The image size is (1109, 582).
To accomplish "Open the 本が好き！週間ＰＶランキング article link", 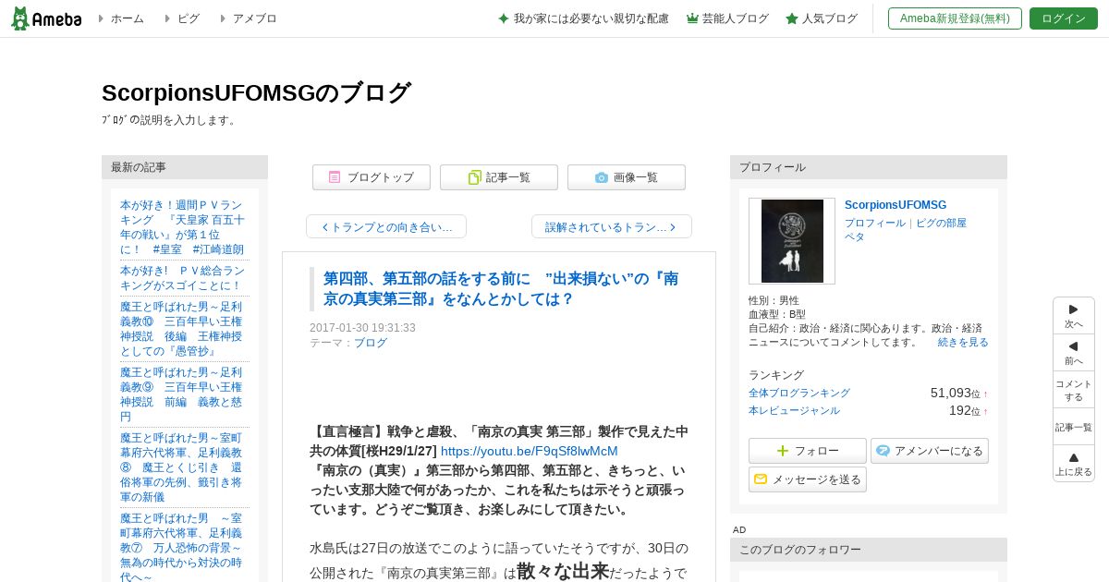I will point(182,227).
